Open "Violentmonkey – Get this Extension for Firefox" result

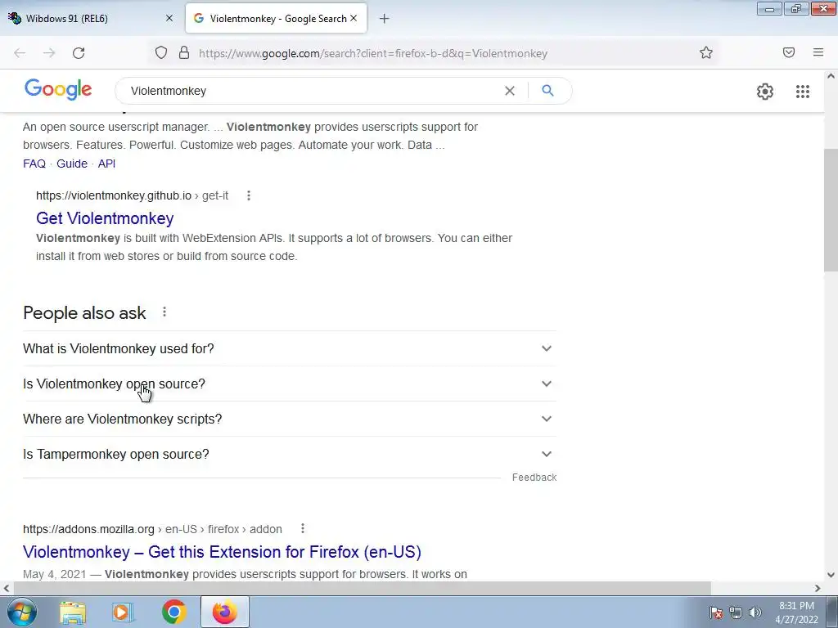pyautogui.click(x=222, y=552)
